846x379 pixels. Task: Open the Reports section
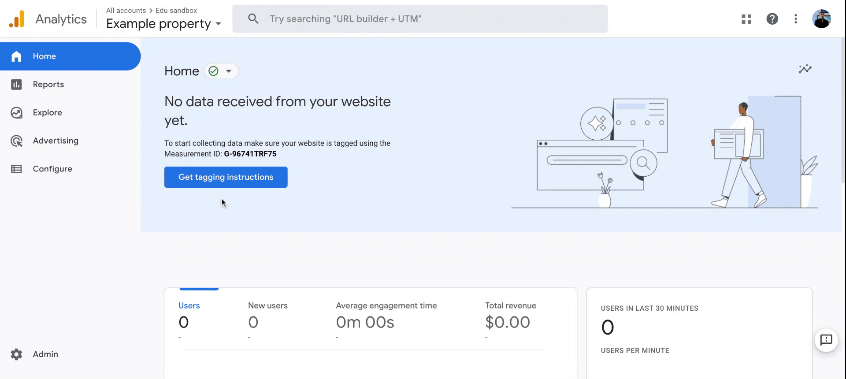point(48,85)
